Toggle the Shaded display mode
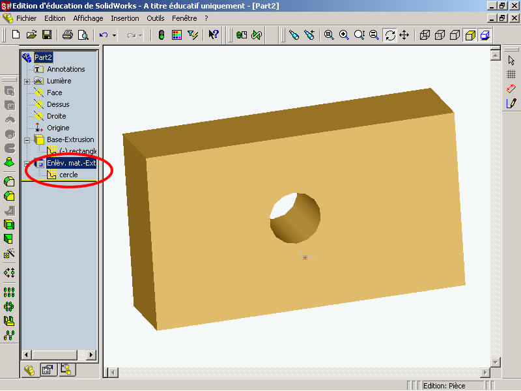The image size is (521, 391). [x=470, y=35]
